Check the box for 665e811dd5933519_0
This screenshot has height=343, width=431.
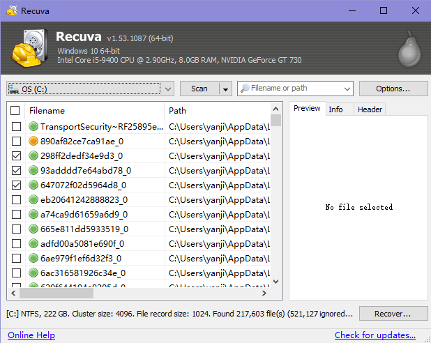click(x=16, y=229)
